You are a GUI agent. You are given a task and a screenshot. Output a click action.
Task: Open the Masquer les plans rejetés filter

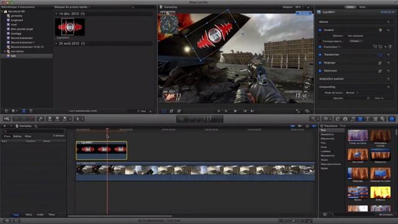pyautogui.click(x=72, y=7)
